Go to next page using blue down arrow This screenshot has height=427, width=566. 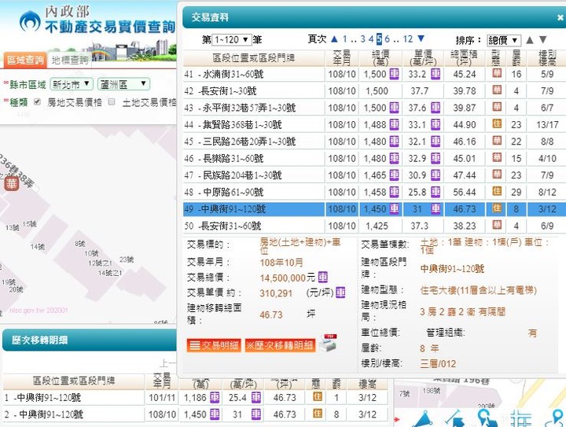coord(421,39)
